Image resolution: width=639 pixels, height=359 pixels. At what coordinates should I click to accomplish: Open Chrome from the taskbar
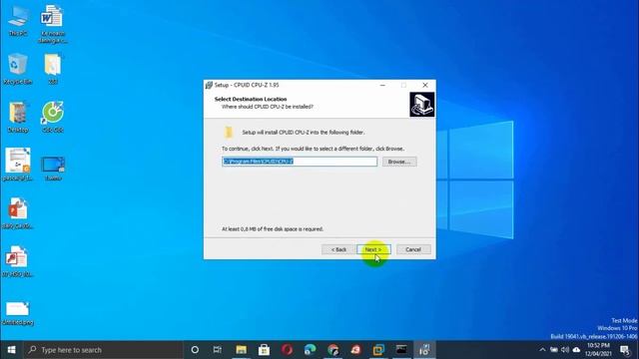click(332, 350)
